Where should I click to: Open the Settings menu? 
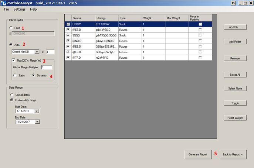(x=20, y=9)
